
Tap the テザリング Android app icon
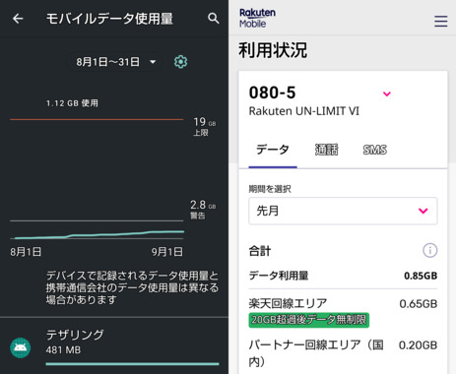(21, 347)
